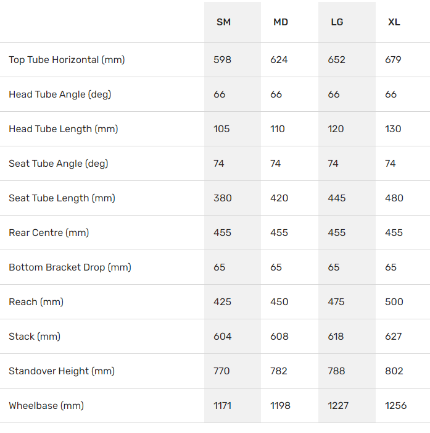Click the Head Tube Angle row label
Viewport: 430px width, 433px height.
click(60, 95)
